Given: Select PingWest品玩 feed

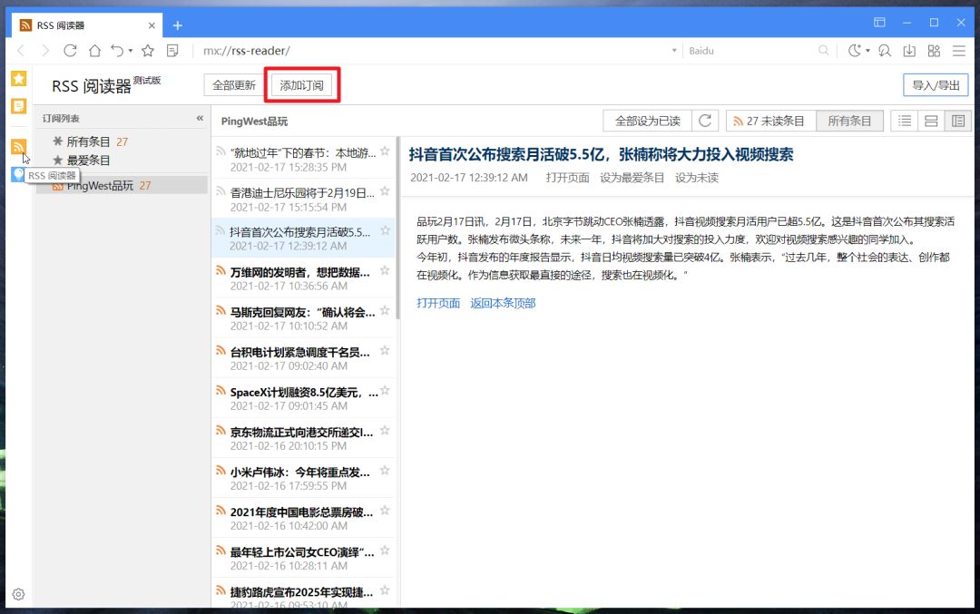Looking at the screenshot, I should (x=122, y=186).
